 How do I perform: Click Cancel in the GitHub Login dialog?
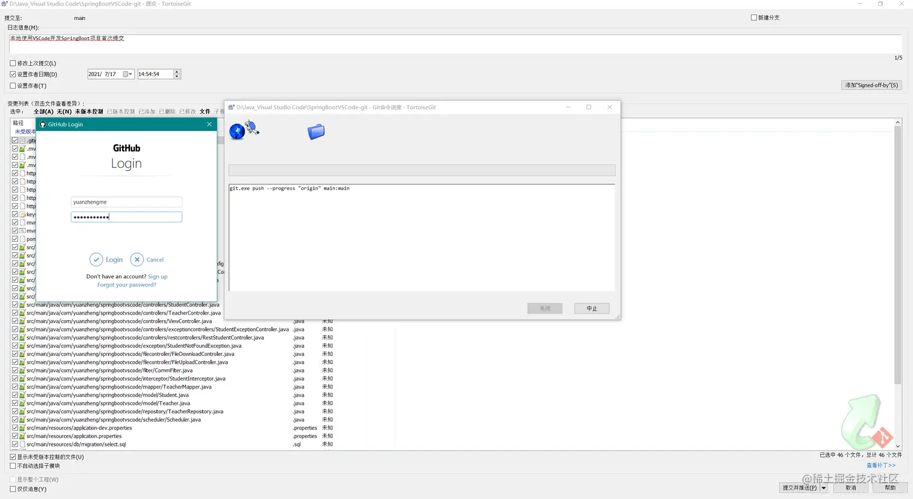coord(147,260)
